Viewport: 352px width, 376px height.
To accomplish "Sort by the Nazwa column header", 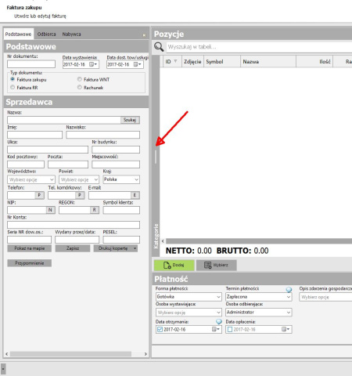I will tap(268, 62).
